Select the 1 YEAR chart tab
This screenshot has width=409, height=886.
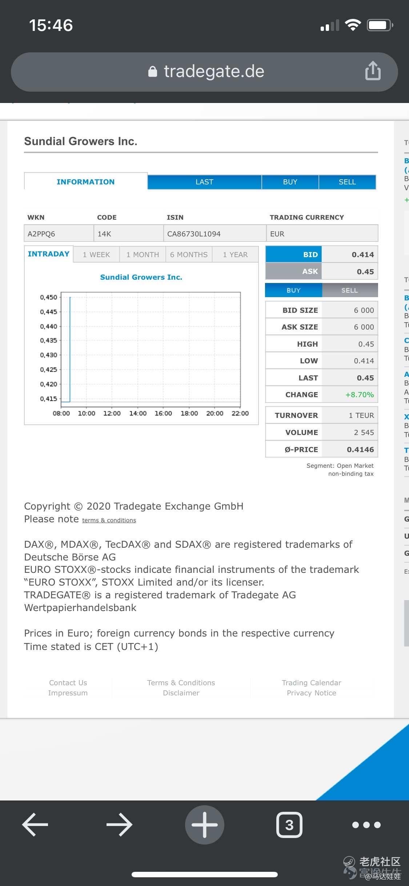tap(236, 255)
